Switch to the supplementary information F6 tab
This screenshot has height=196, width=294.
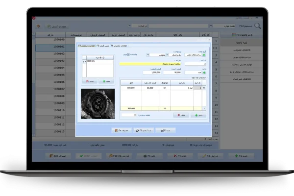click(x=119, y=46)
